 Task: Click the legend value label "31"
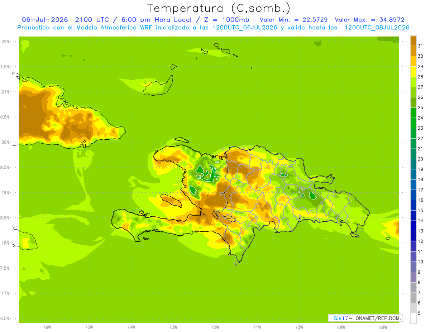(420, 46)
